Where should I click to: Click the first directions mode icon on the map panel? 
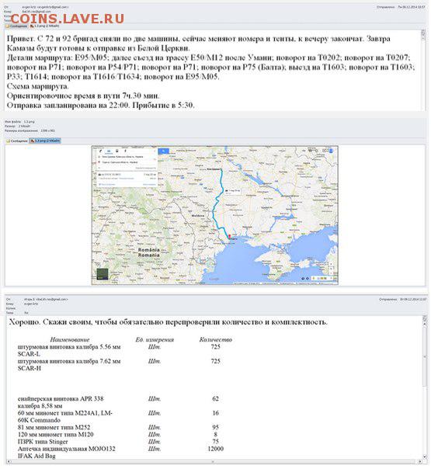tap(100, 151)
